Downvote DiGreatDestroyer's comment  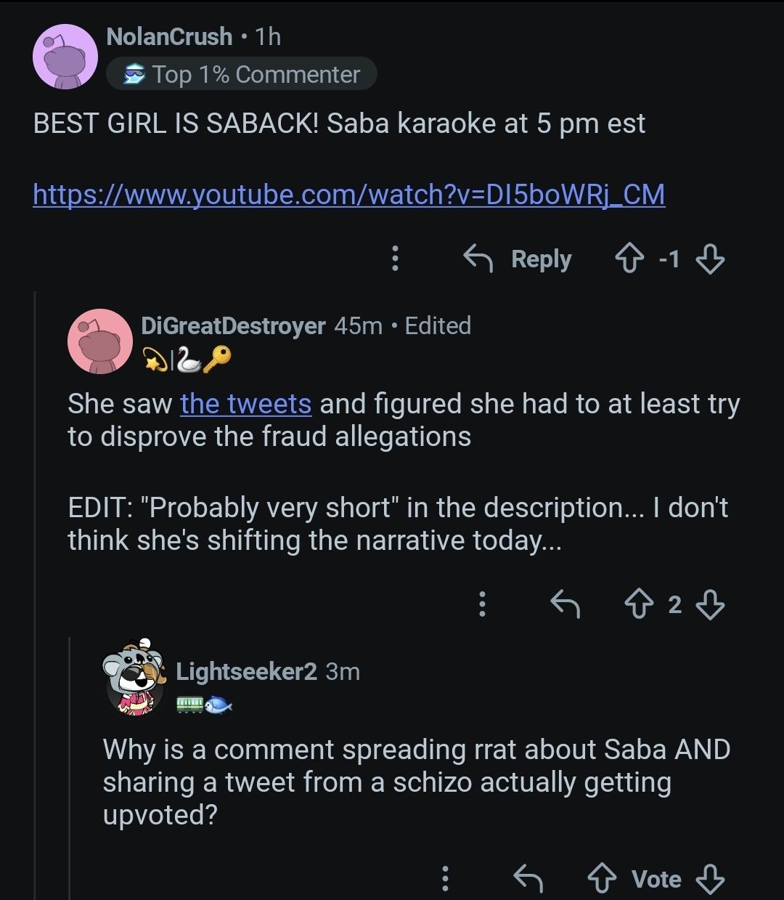709,604
